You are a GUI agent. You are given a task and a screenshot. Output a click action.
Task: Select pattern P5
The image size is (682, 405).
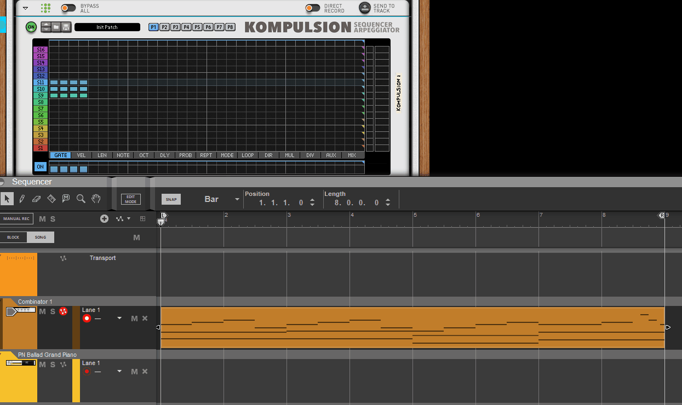click(x=197, y=27)
